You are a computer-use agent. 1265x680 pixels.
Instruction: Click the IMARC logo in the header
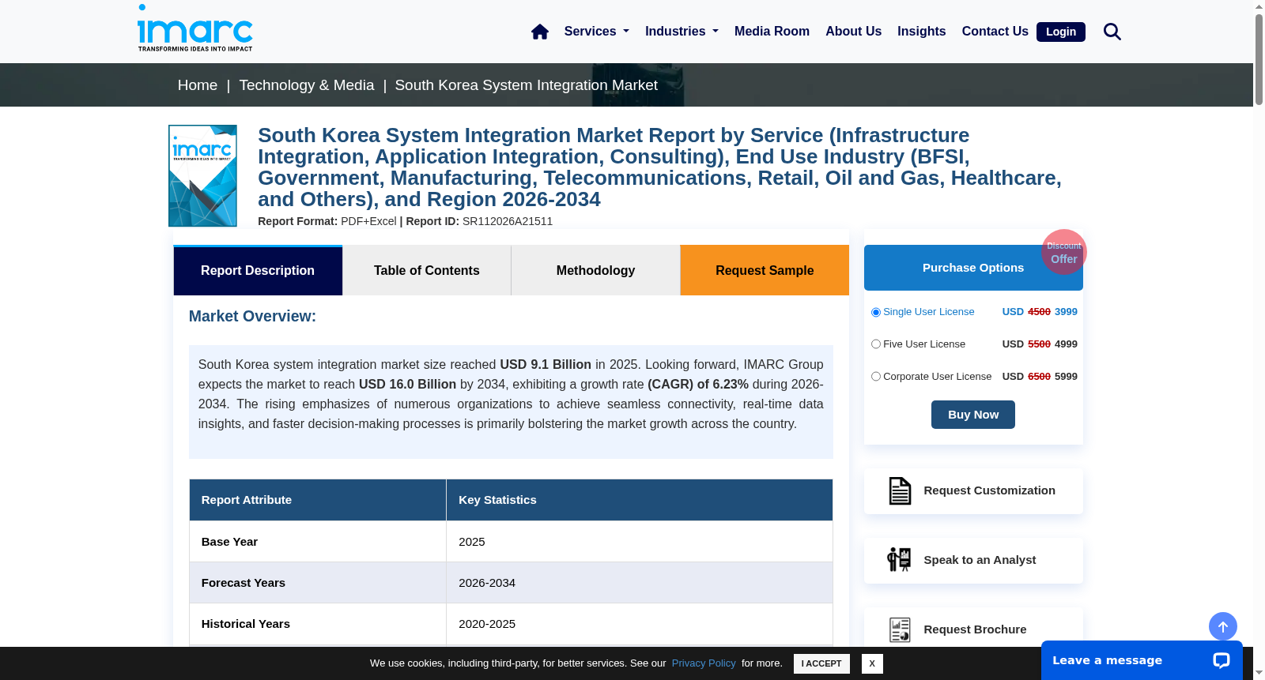click(195, 28)
